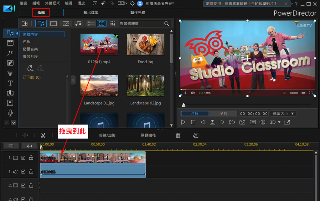Click the import media folder icon

click(x=24, y=23)
